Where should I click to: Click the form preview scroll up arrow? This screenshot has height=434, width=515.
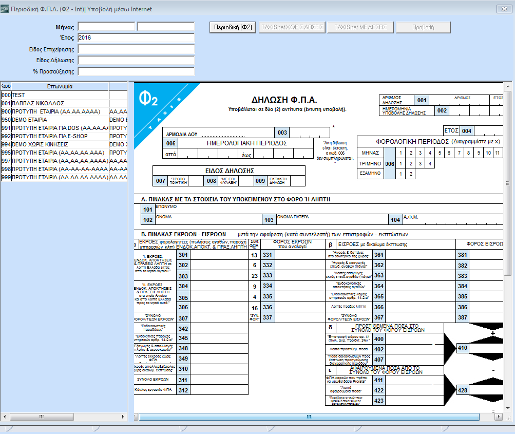[x=508, y=86]
